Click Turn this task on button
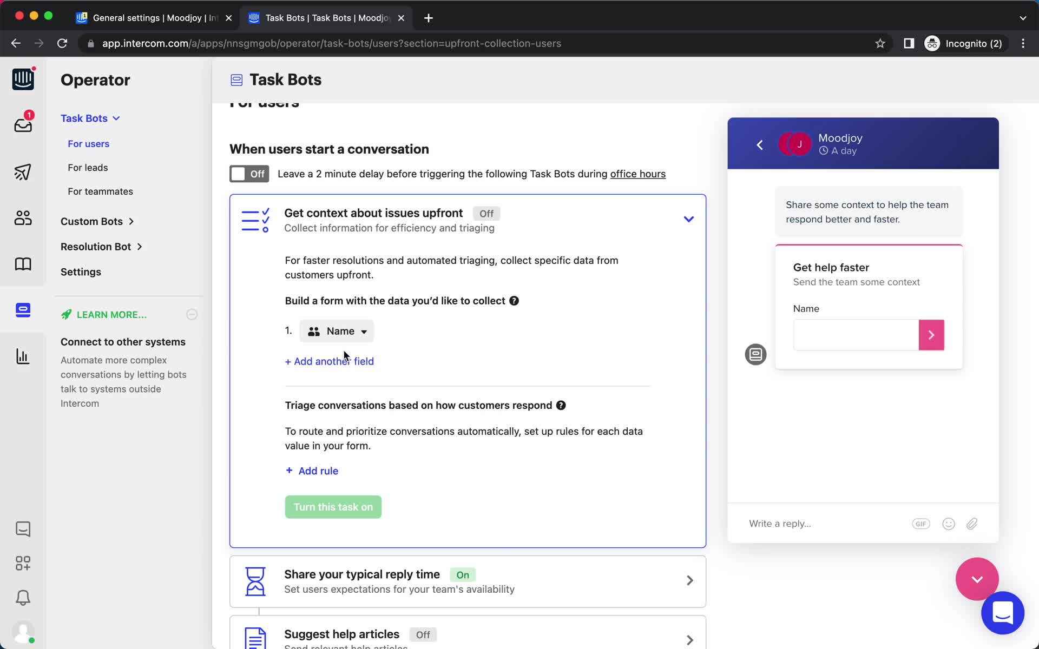The width and height of the screenshot is (1039, 649). (x=333, y=507)
